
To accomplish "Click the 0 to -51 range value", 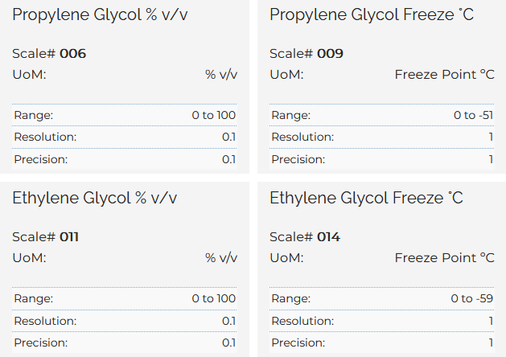I will pos(473,115).
